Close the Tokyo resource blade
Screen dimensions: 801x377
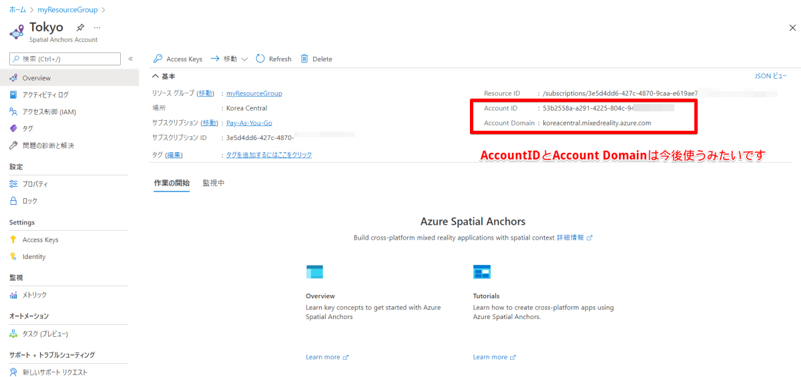click(x=792, y=27)
